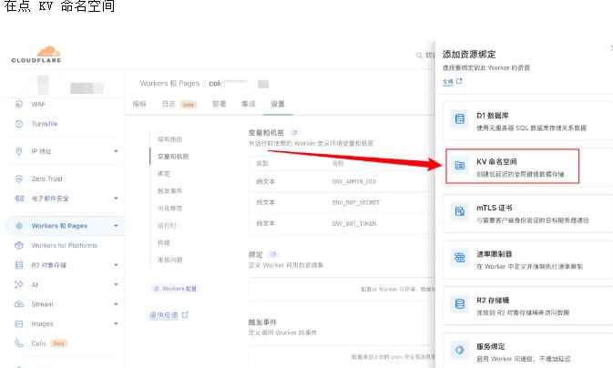Click the 提供反馈 link
This screenshot has height=368, width=613.
pyautogui.click(x=164, y=315)
